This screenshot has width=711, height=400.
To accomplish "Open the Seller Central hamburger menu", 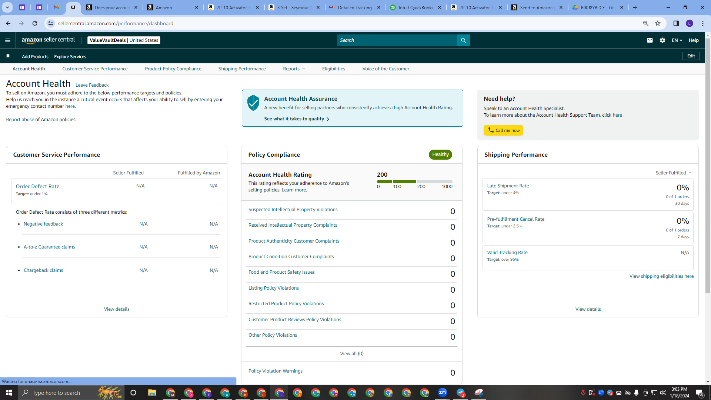I will coord(8,40).
